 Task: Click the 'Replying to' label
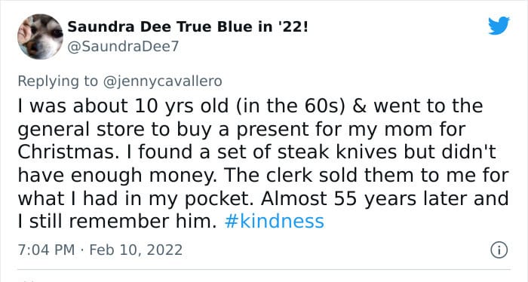[x=57, y=81]
